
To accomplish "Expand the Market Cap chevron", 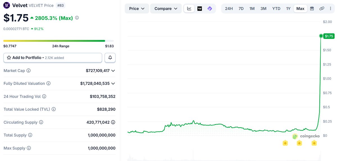I will tap(113, 71).
